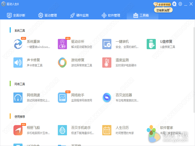Launch the 游戏修复 ring icon
The width and height of the screenshot is (195, 146).
point(63,62)
